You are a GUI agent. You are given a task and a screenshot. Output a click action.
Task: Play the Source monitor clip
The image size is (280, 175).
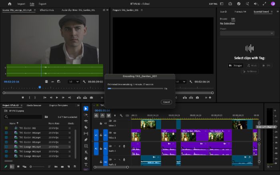pyautogui.click(x=57, y=98)
